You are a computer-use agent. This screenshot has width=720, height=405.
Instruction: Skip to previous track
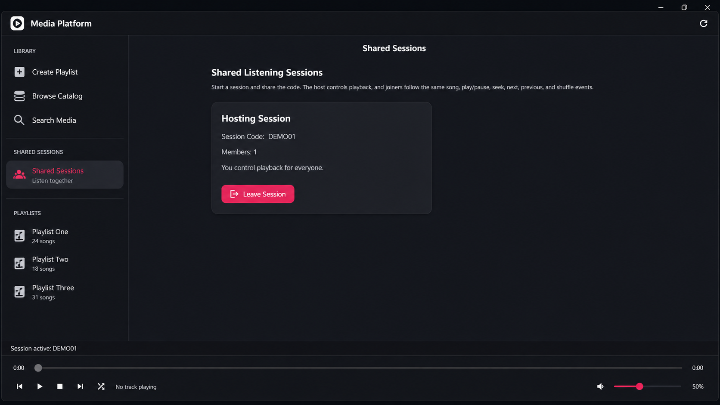(x=19, y=386)
